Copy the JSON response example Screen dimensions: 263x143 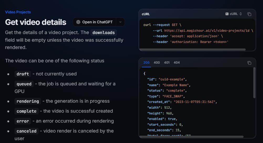(x=249, y=63)
